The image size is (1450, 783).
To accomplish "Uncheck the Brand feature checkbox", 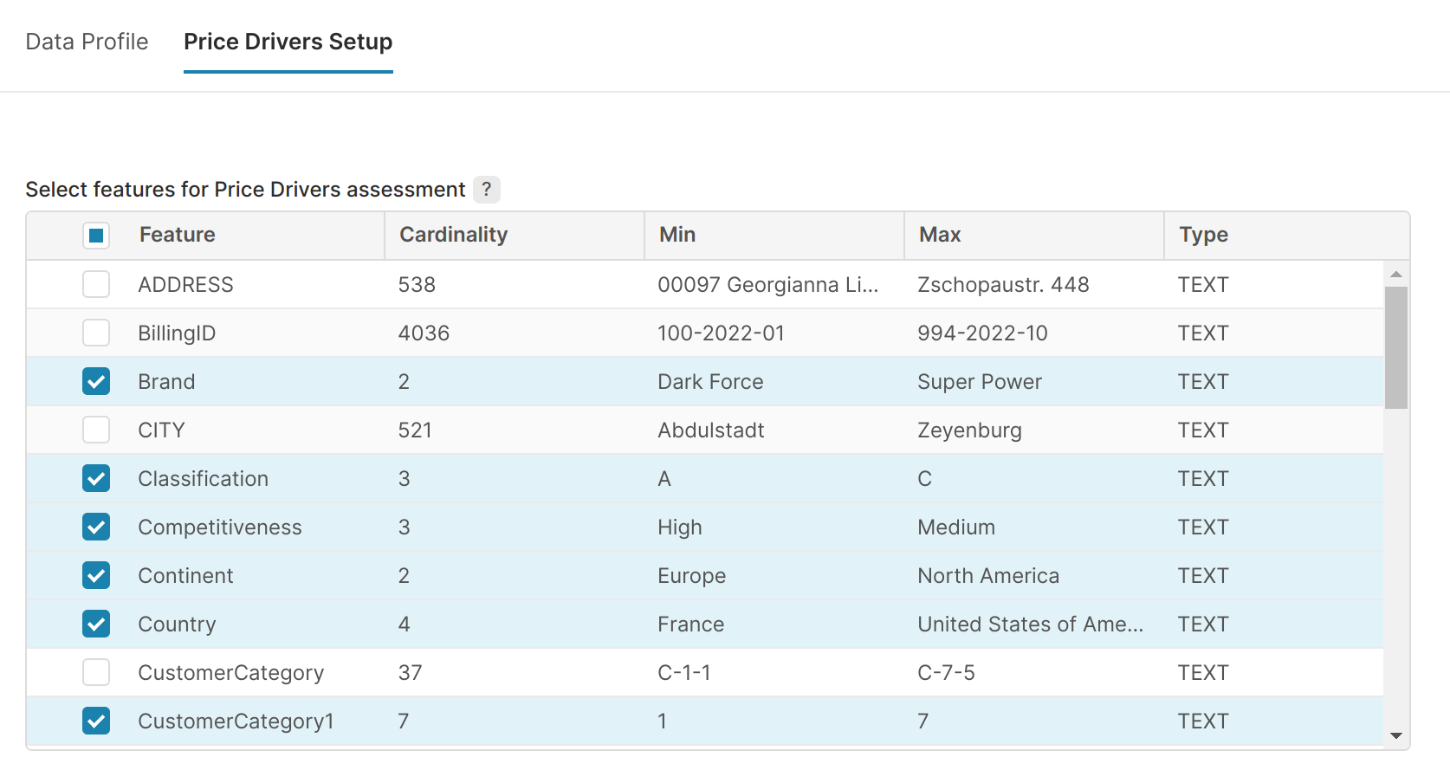I will (x=96, y=381).
